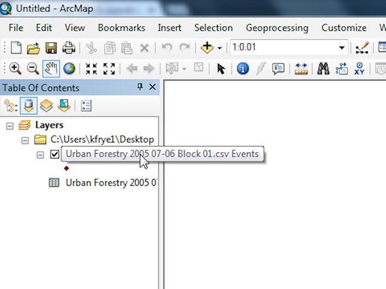The height and width of the screenshot is (289, 386).
Task: Switch to List By Selection view
Action: click(x=64, y=106)
